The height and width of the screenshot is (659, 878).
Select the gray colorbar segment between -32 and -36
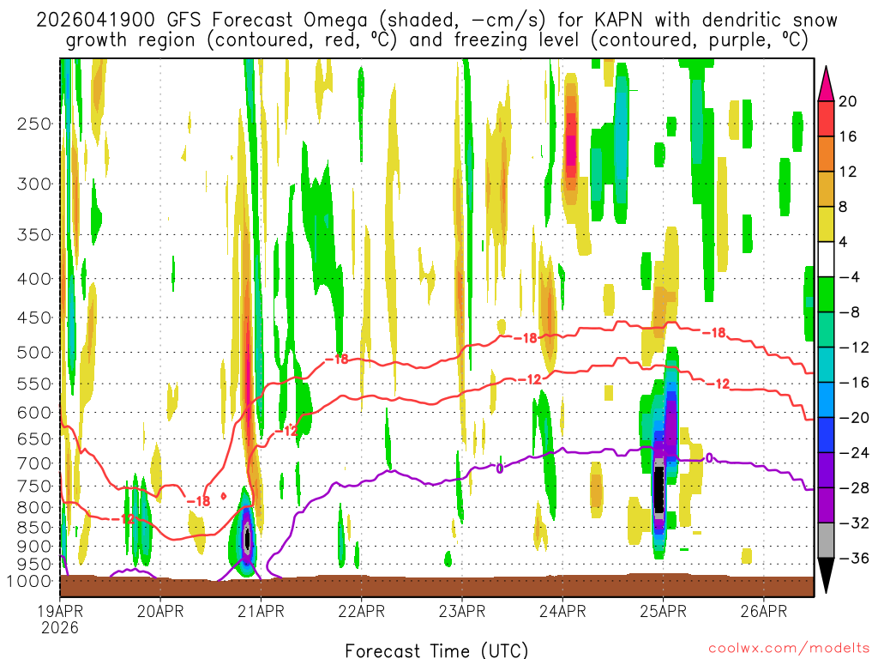826,541
